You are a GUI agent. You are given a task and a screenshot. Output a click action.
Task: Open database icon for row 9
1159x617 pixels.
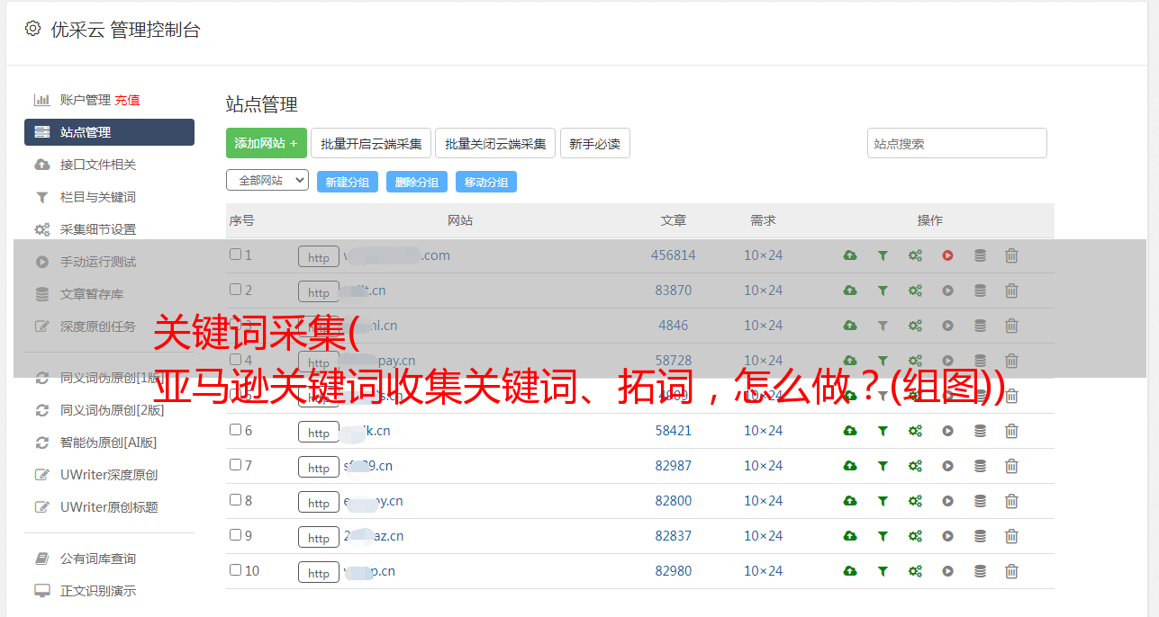[980, 536]
